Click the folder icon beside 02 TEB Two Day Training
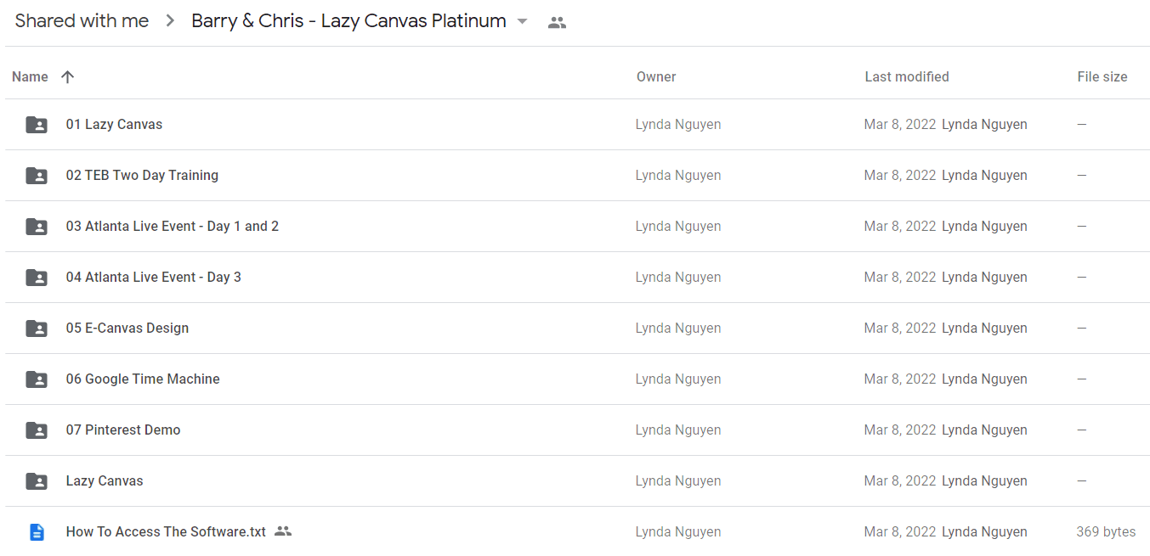This screenshot has height=556, width=1150. pyautogui.click(x=37, y=176)
